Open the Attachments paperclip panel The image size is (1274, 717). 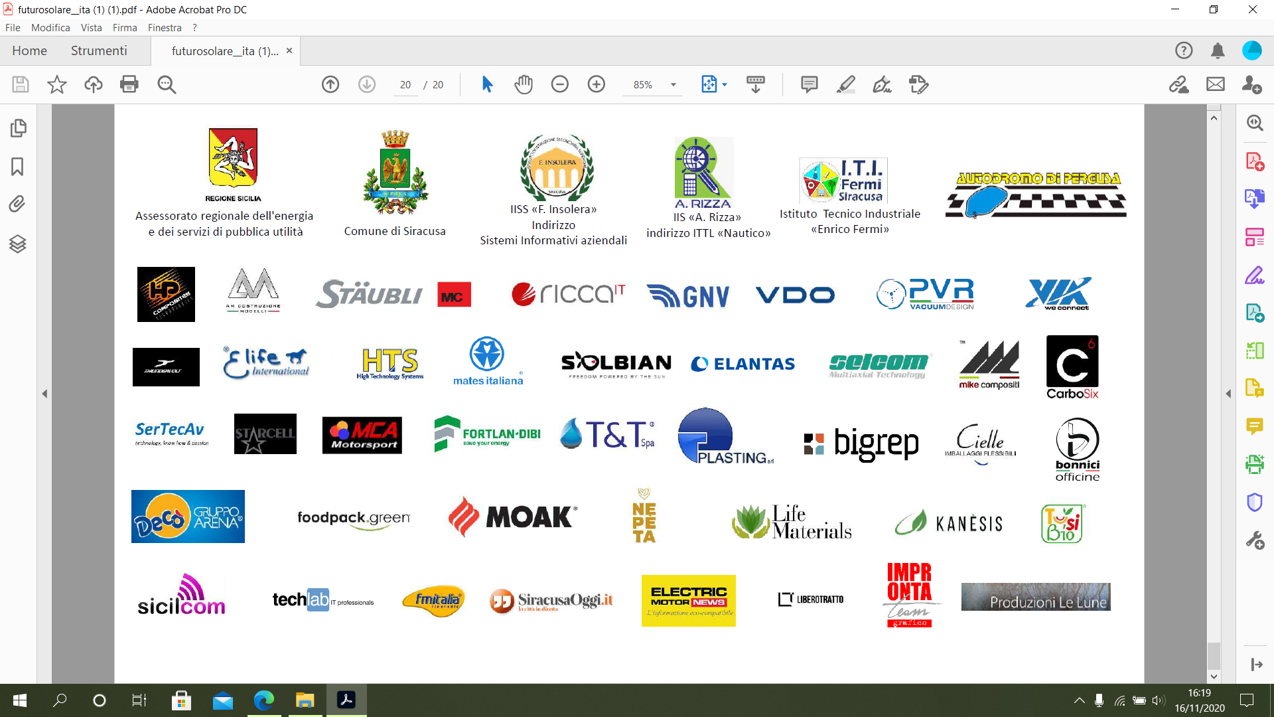tap(18, 204)
